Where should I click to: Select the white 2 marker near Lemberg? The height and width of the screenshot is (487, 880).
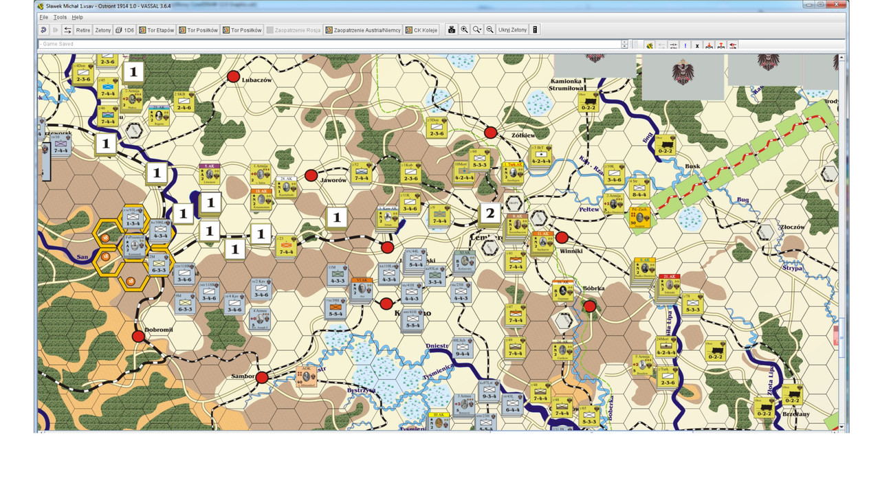(490, 214)
